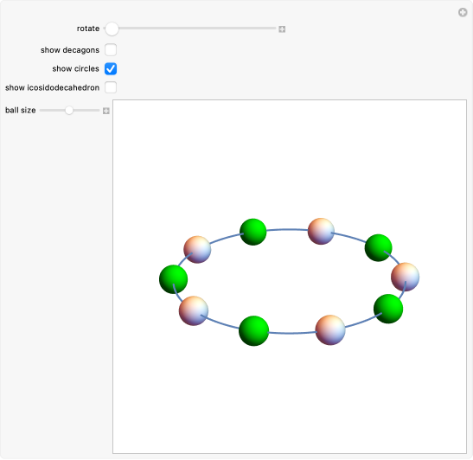Expand the ball size slider controls plus icon
Screen dimensions: 473x460
coord(105,111)
